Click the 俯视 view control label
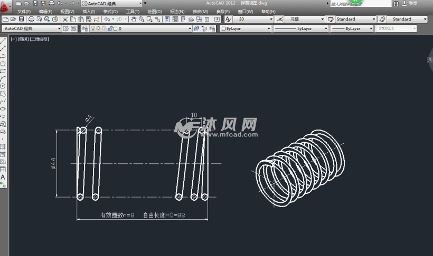433x256 pixels. pyautogui.click(x=24, y=39)
